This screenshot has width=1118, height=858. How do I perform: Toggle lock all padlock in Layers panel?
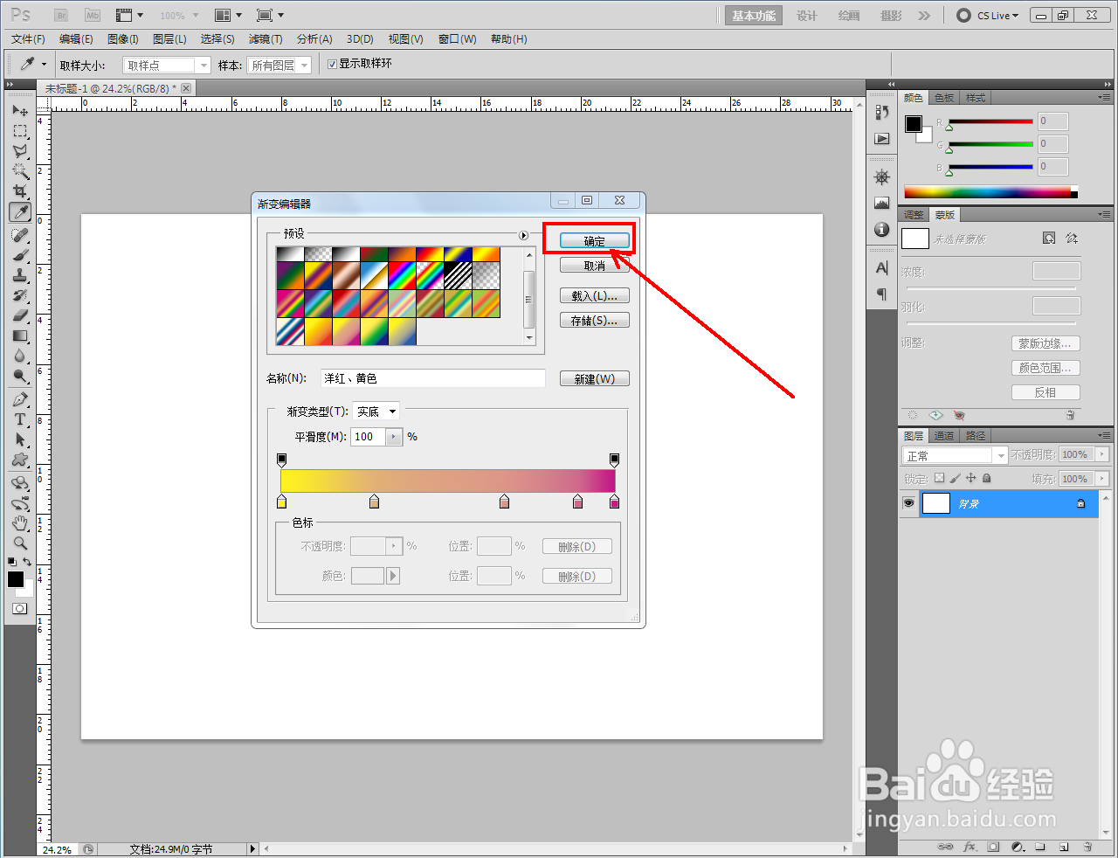(x=986, y=478)
